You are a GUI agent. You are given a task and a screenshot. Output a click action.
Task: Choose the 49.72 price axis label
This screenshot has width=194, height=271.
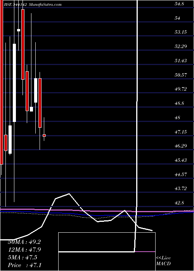click(x=180, y=89)
